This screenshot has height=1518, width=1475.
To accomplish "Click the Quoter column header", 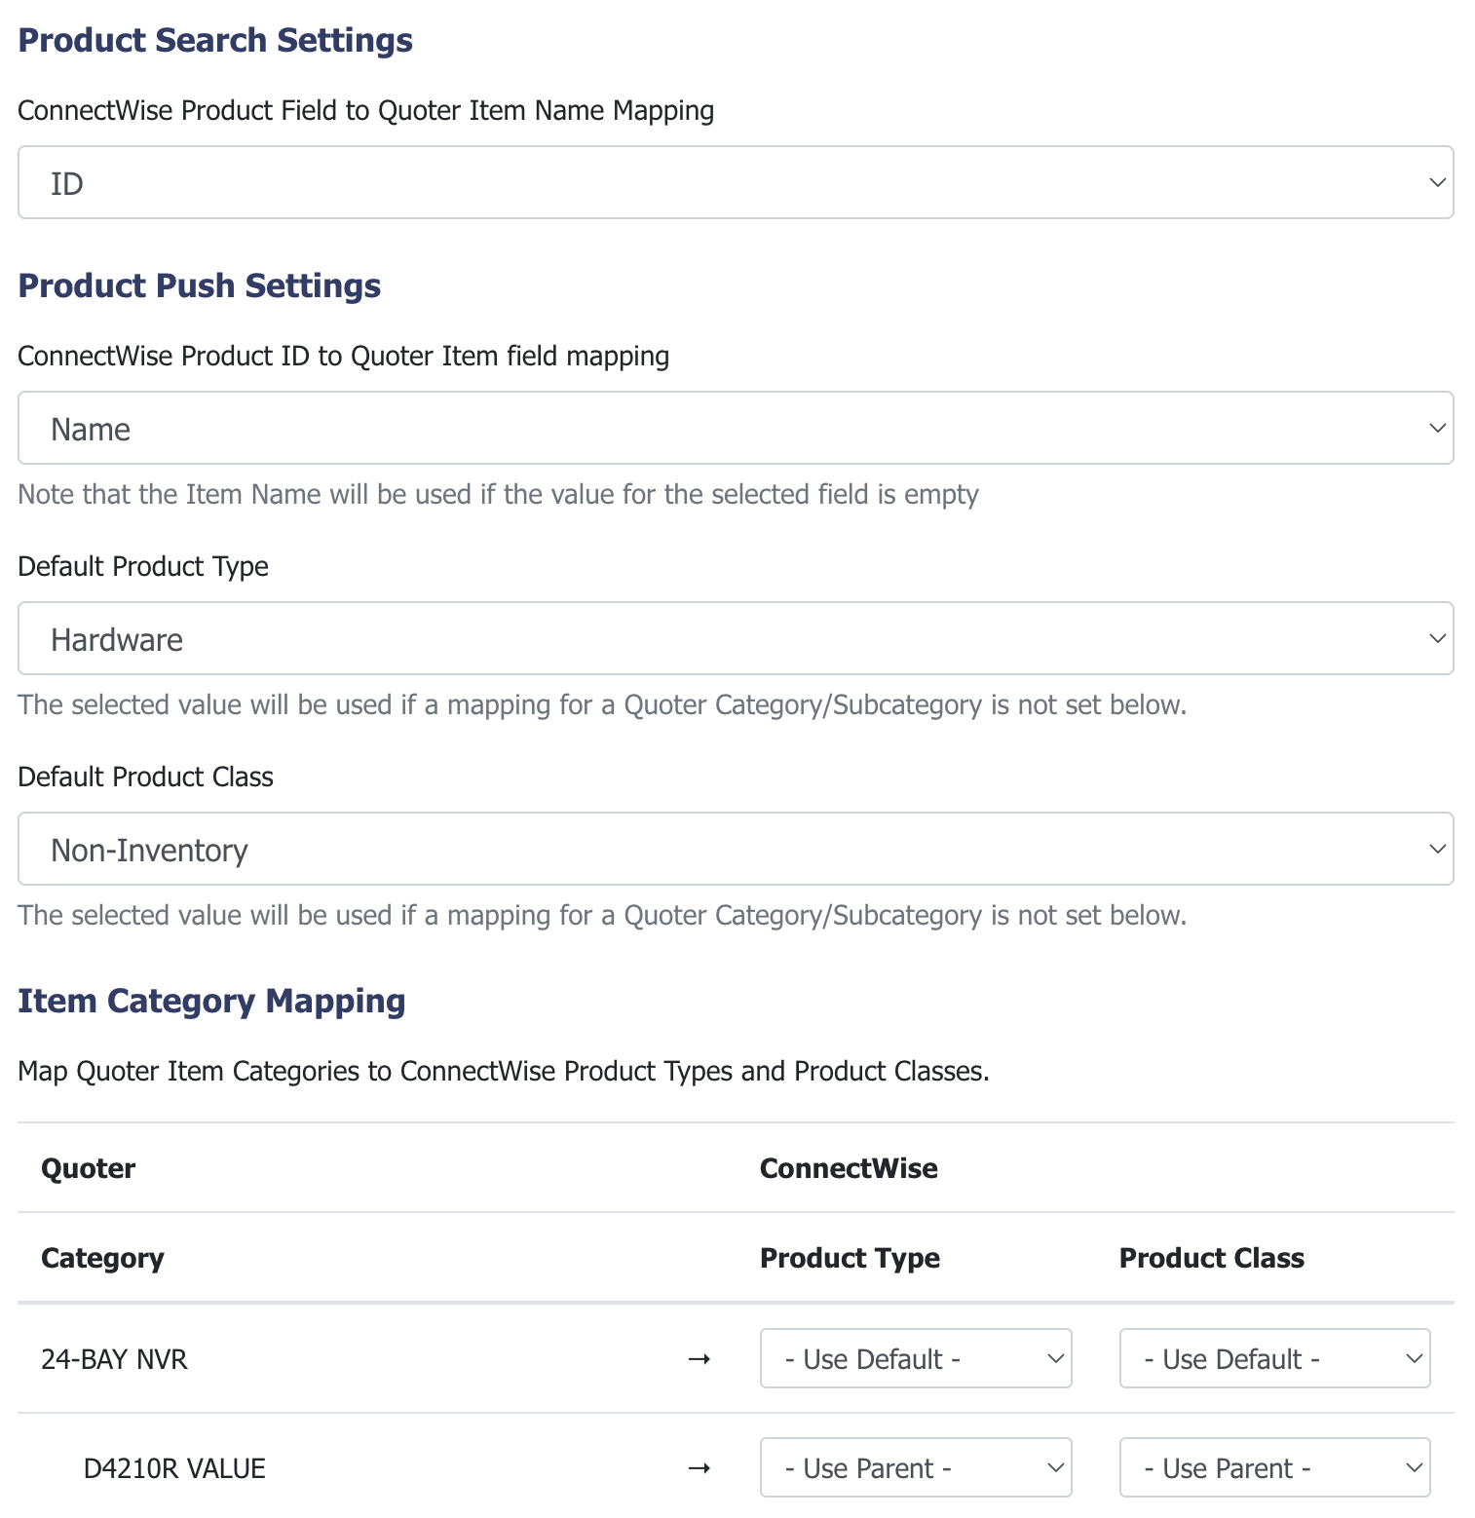I will [88, 1168].
